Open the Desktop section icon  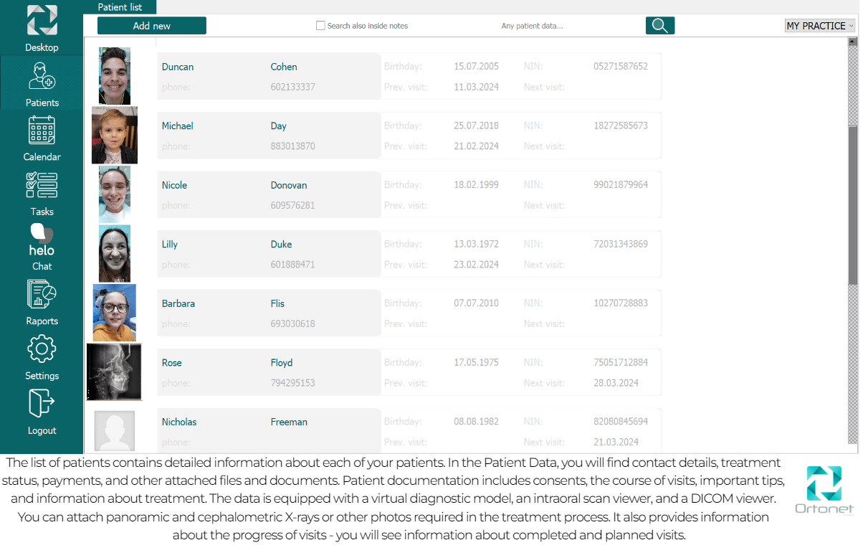coord(42,22)
